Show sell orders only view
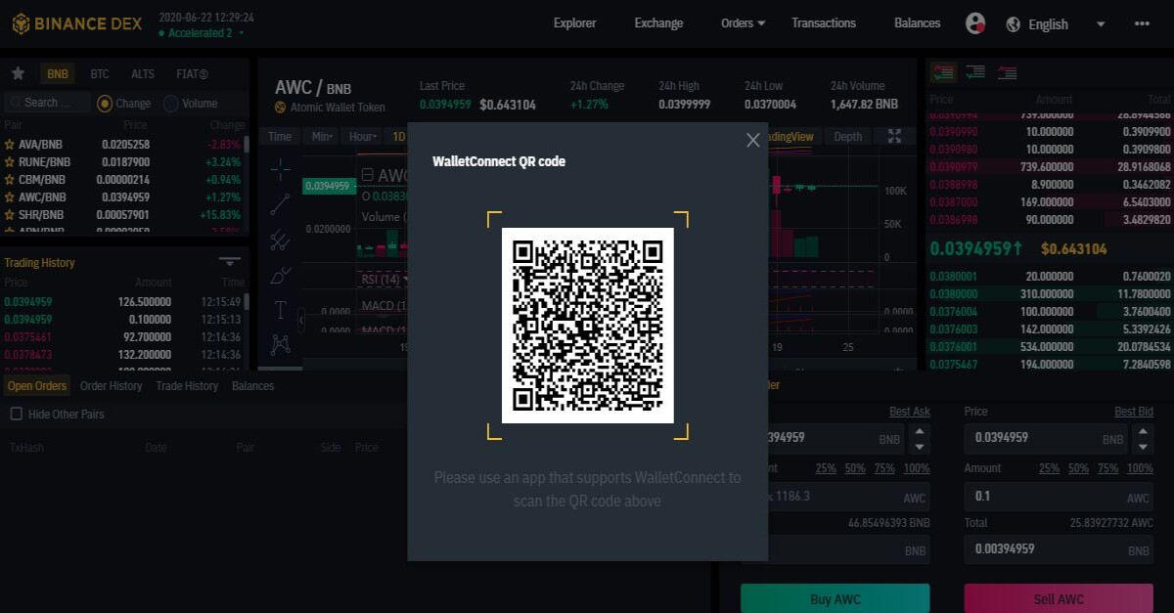Screen dimensions: 1174x613 pyautogui.click(x=1007, y=72)
